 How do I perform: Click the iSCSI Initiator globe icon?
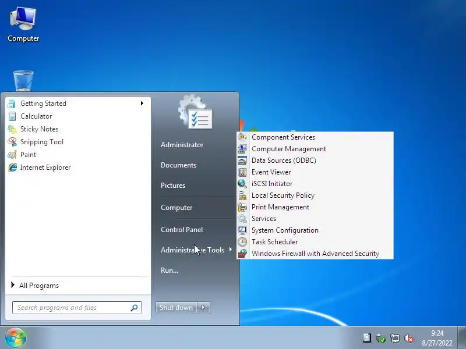coord(242,184)
